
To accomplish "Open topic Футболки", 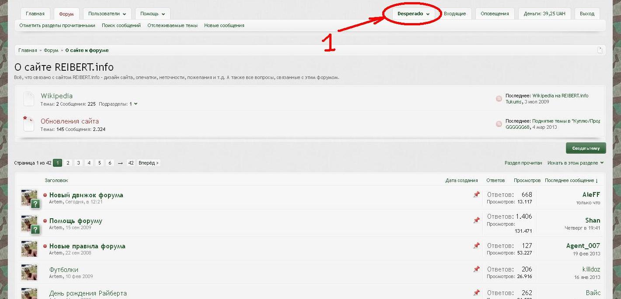I will tap(64, 270).
